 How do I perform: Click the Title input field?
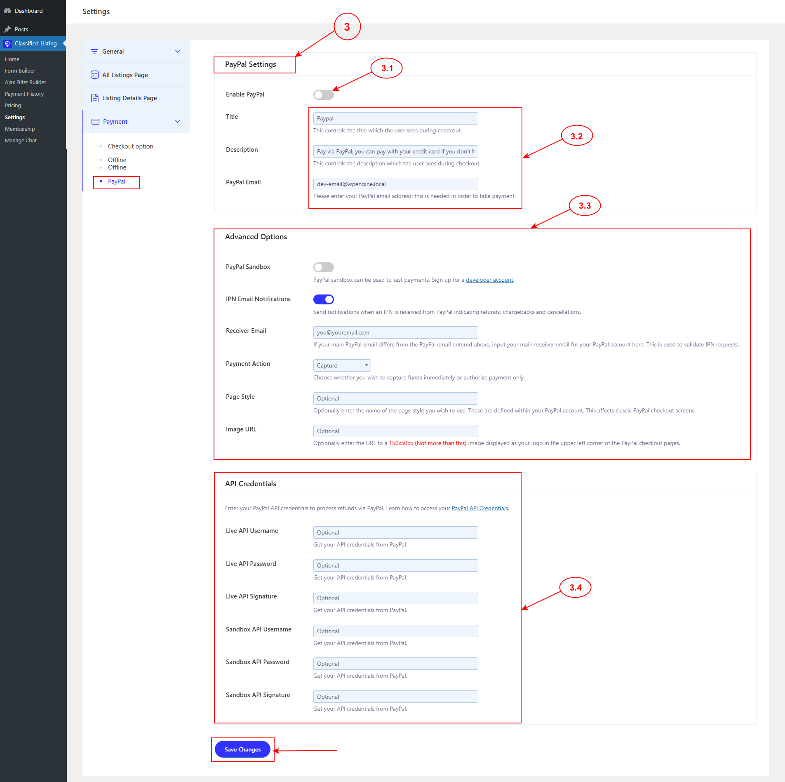point(395,118)
